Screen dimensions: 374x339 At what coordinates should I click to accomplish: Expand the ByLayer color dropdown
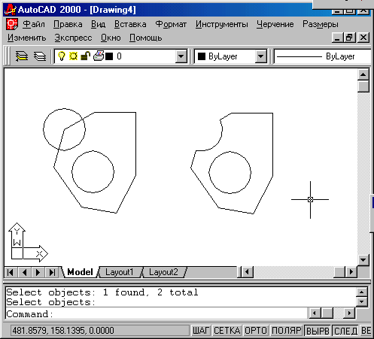(x=261, y=56)
